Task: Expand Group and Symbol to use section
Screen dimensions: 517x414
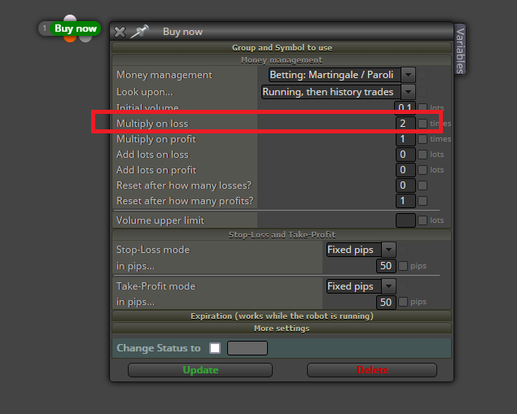Action: [x=282, y=48]
